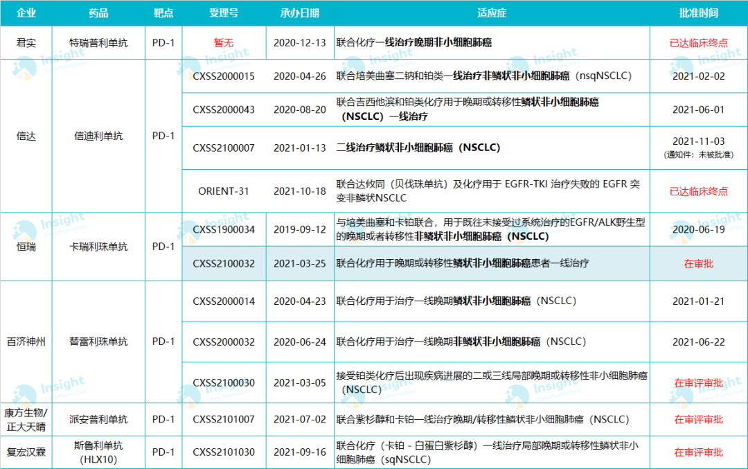
Task: Click the red 在审批 status
Action: click(x=698, y=263)
